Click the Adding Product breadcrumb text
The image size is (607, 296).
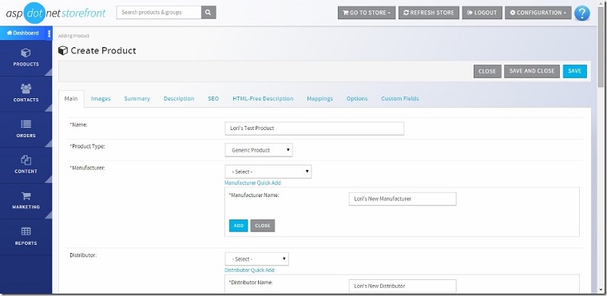pos(73,36)
